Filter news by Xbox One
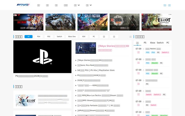The width and height of the screenshot is (185, 116). point(72,37)
